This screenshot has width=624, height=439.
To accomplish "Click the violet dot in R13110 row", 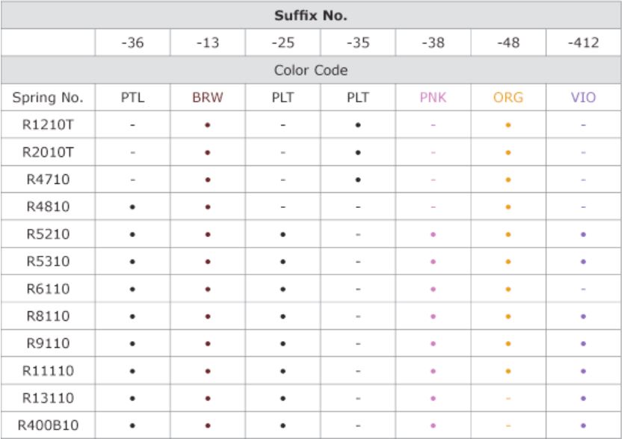I will pos(584,399).
